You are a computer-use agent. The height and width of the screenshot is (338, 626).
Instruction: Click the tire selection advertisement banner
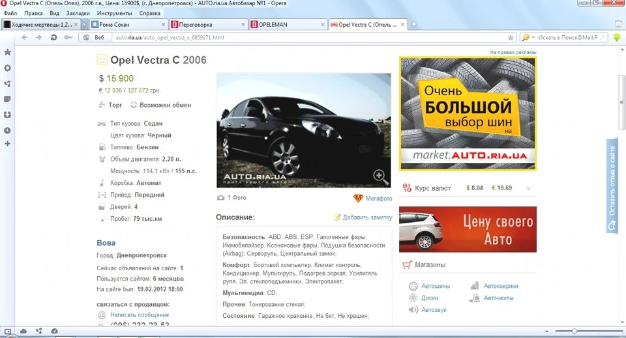tap(468, 113)
